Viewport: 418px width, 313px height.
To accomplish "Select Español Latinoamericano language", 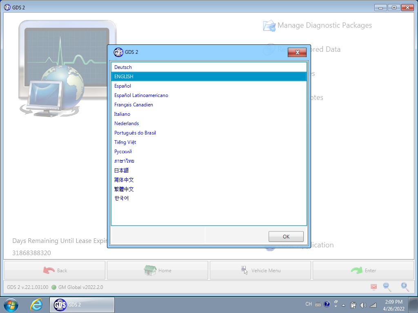I will click(141, 95).
